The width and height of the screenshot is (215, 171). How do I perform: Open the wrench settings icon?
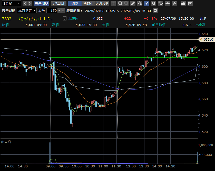pos(174,3)
